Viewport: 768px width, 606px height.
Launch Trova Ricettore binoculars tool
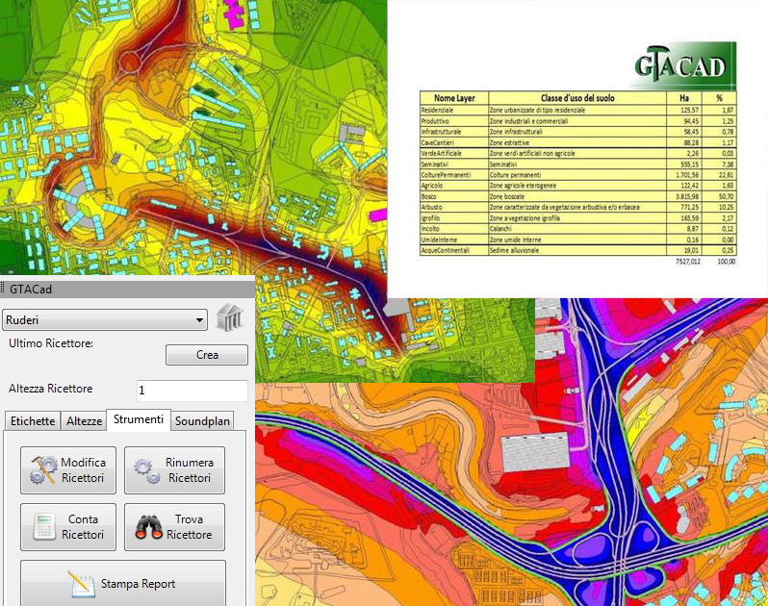tap(174, 527)
